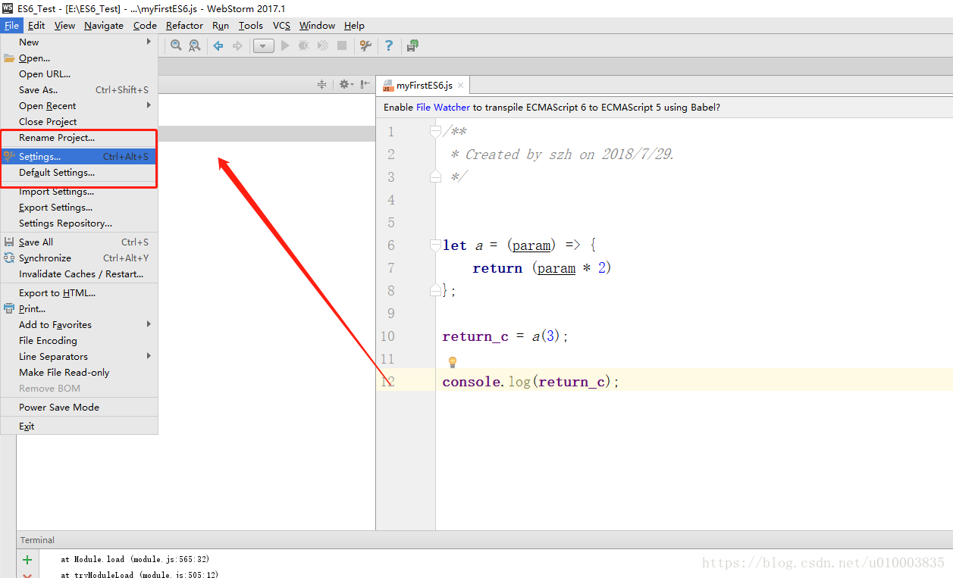Open the Navigate menu
The height and width of the screenshot is (578, 953).
pos(104,25)
